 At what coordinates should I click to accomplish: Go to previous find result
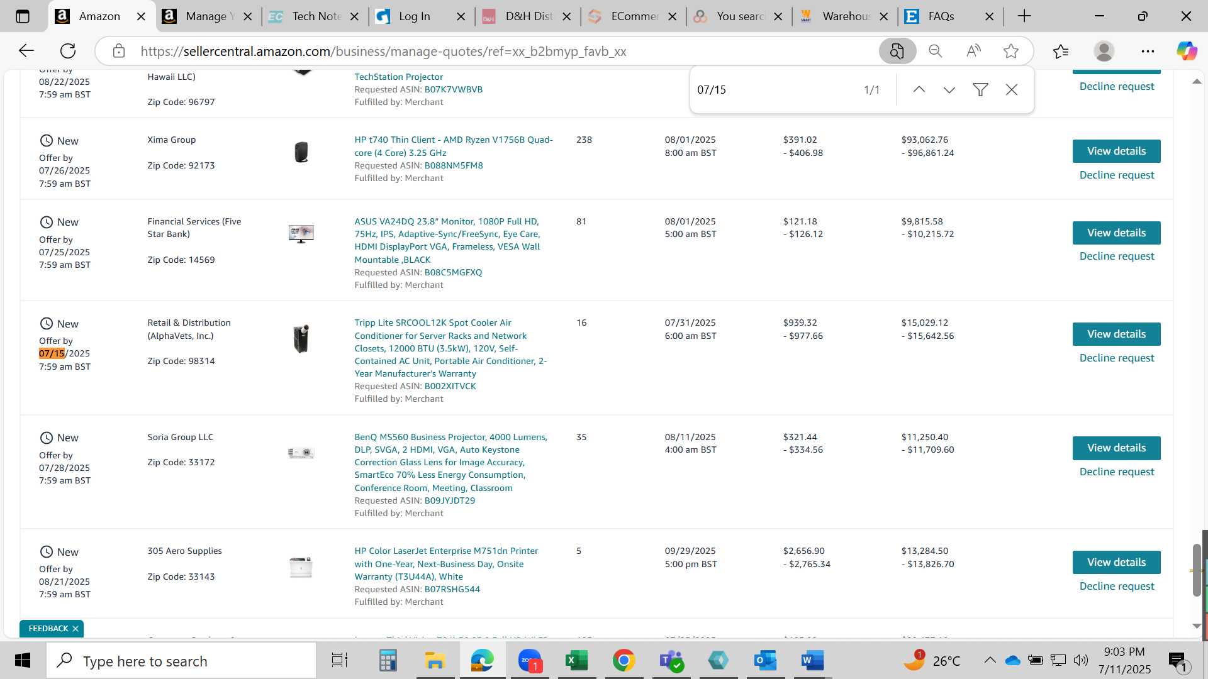click(x=919, y=90)
